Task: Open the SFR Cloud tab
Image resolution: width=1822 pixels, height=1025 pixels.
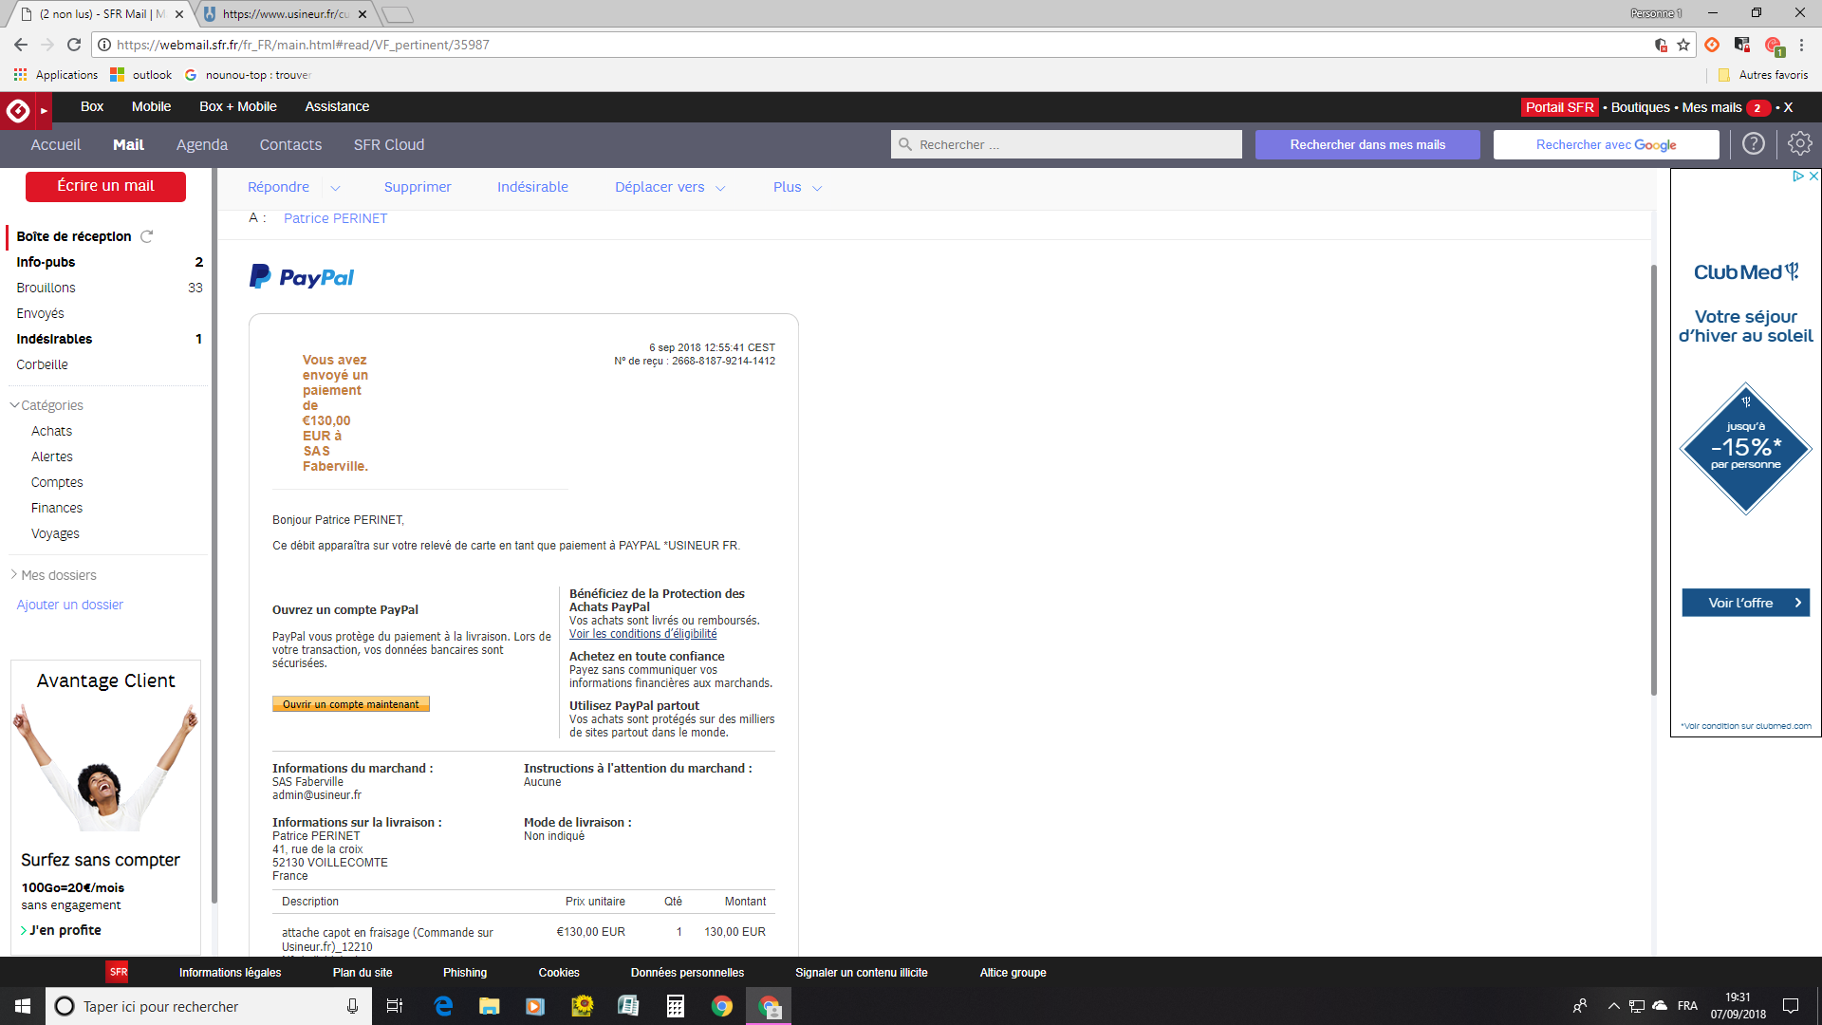Action: (x=389, y=144)
